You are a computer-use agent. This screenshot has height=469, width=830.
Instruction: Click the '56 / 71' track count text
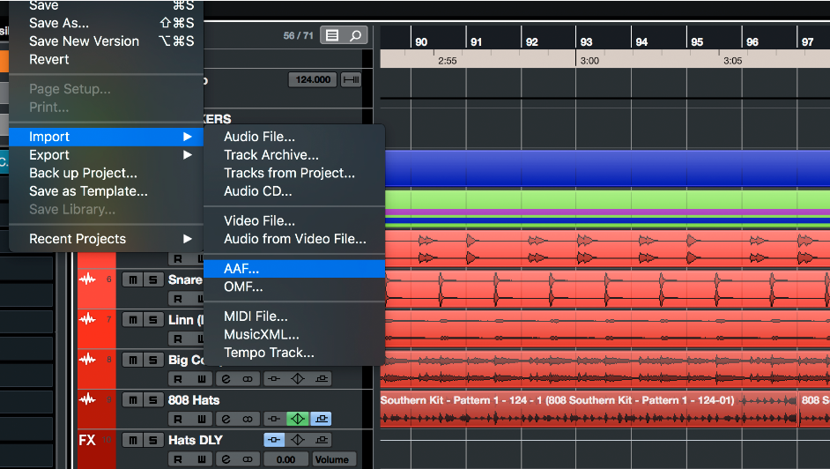point(298,35)
